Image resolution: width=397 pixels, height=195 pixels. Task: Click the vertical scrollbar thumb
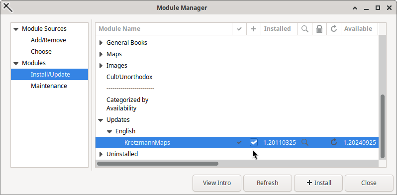coord(382,126)
